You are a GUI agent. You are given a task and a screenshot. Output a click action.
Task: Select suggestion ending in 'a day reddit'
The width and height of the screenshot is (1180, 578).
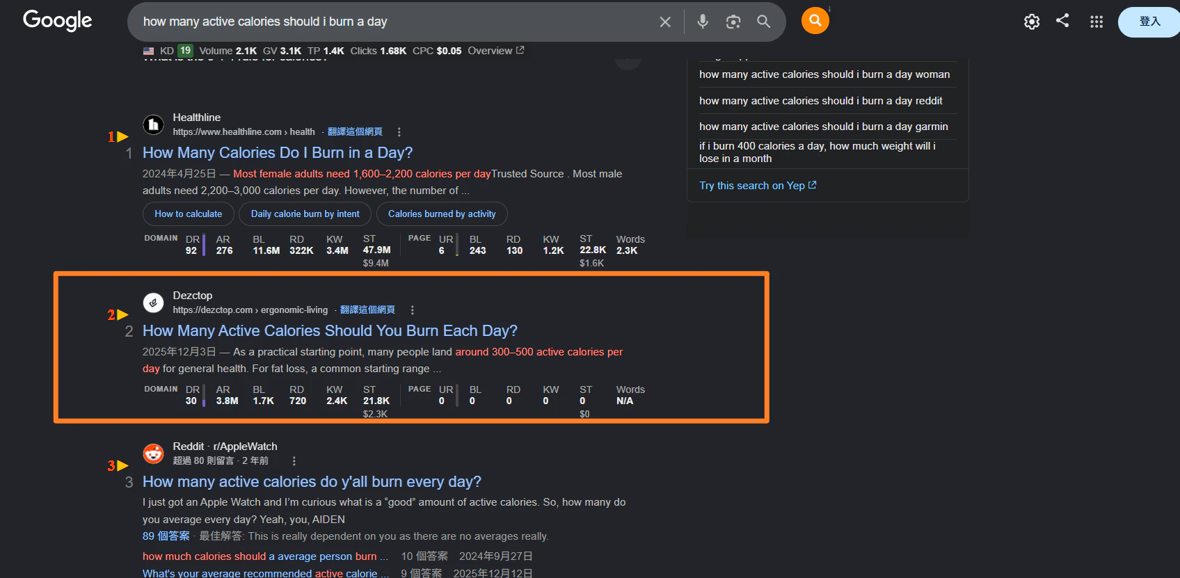821,101
